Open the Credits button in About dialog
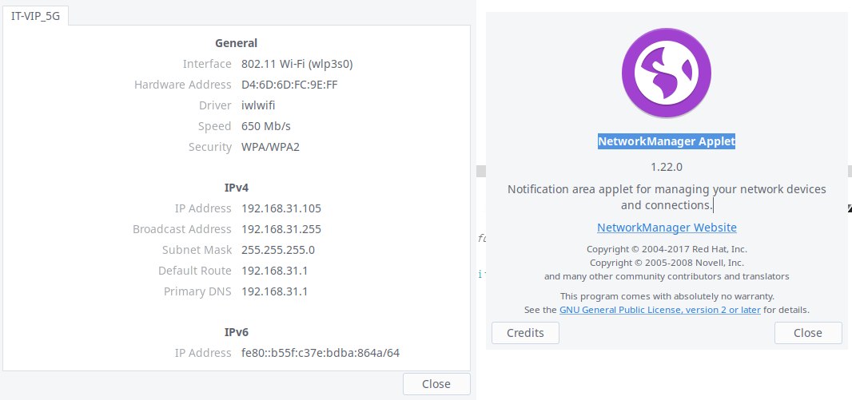This screenshot has width=852, height=400. 525,333
